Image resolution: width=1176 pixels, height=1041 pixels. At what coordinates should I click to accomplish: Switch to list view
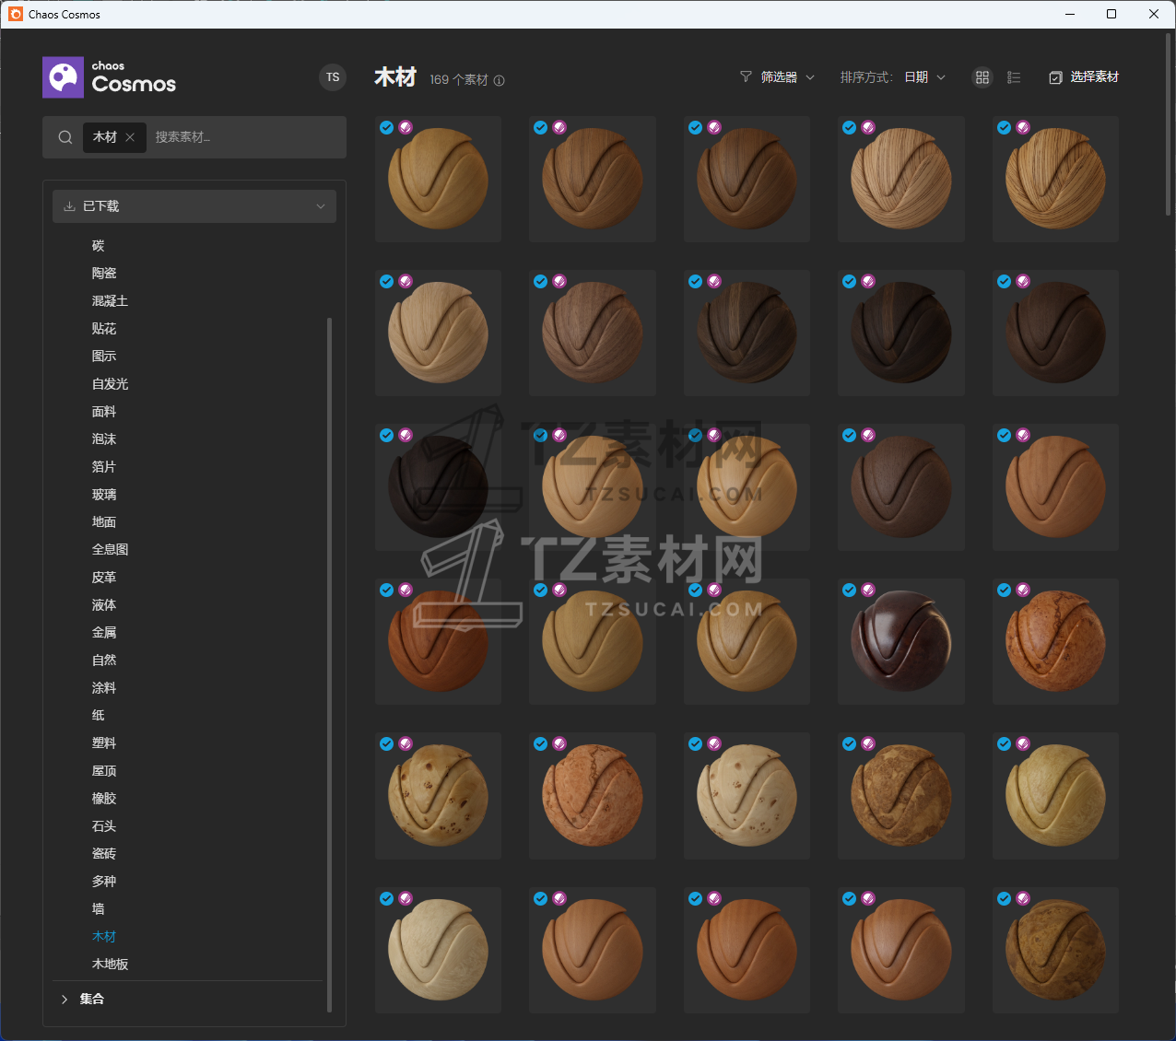pyautogui.click(x=1014, y=77)
